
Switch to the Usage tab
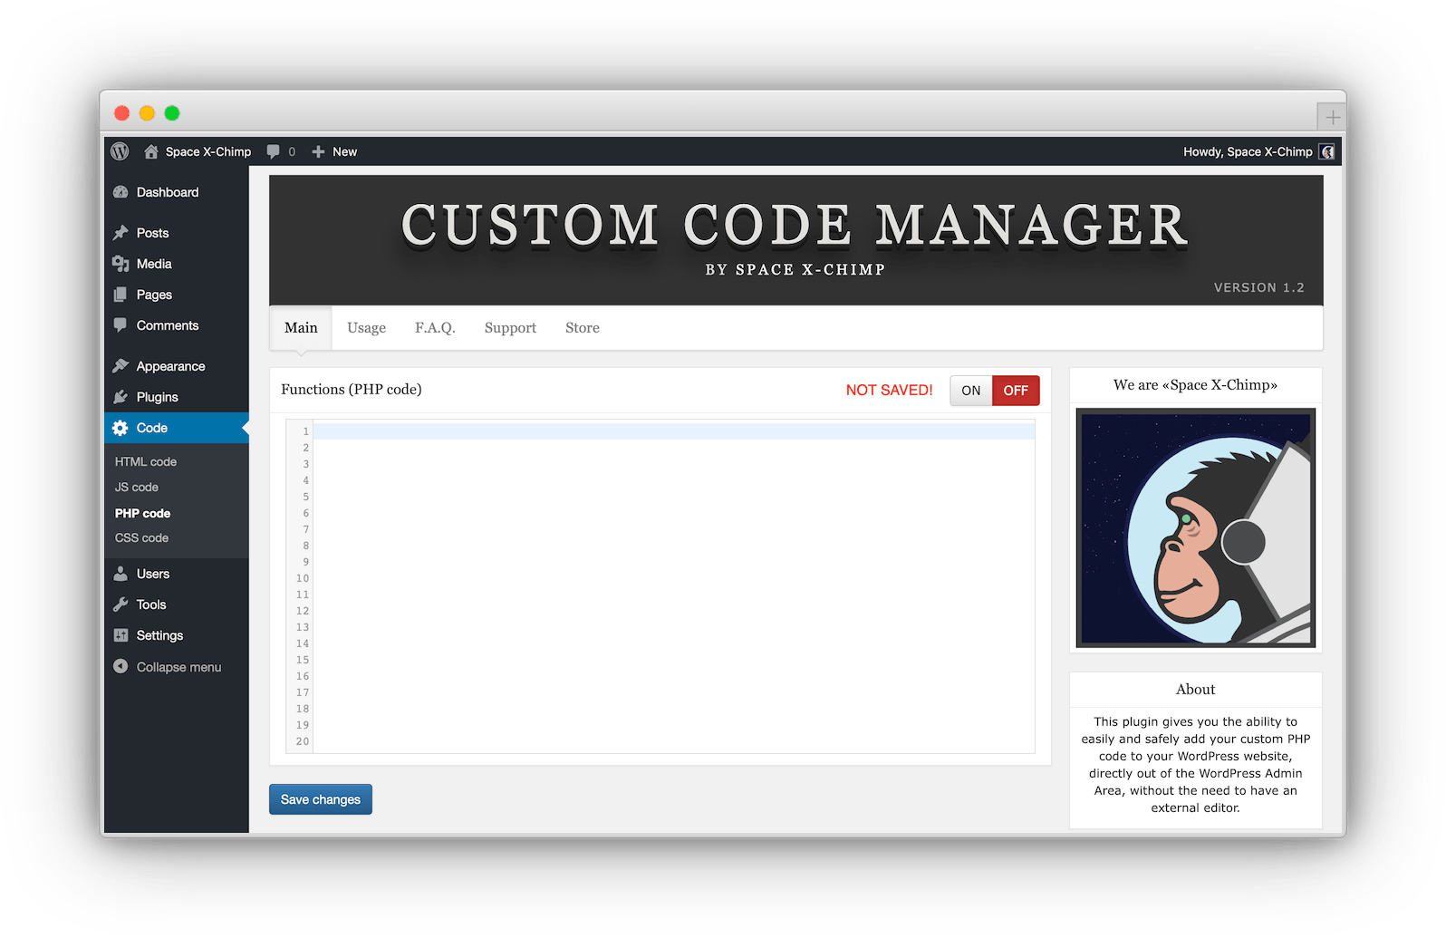tap(366, 328)
